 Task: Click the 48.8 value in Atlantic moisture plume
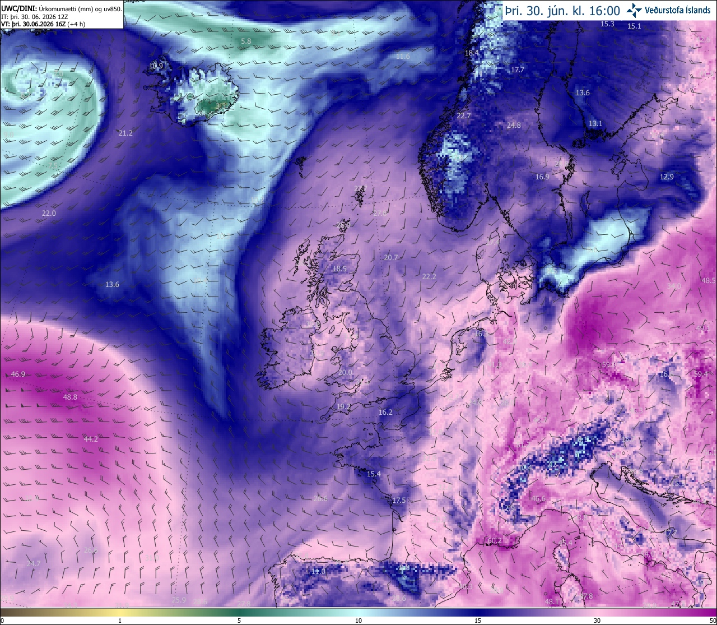point(70,397)
